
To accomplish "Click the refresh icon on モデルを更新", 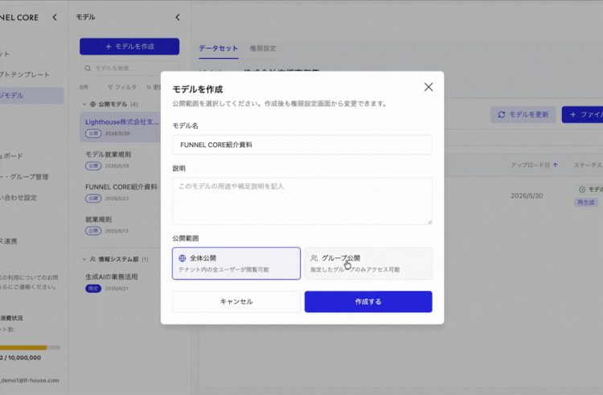I will point(502,114).
